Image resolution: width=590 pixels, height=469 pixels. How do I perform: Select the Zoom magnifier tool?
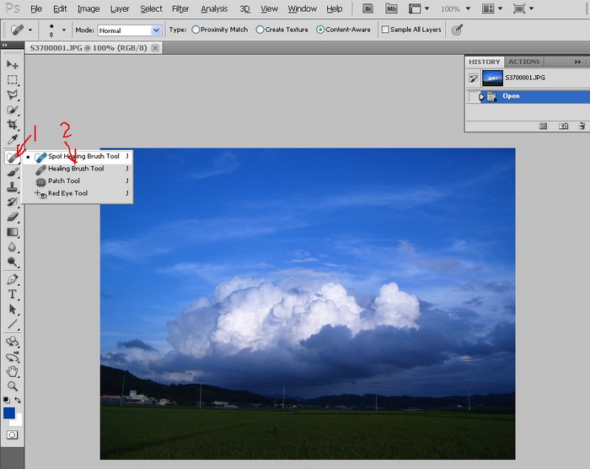(x=13, y=385)
